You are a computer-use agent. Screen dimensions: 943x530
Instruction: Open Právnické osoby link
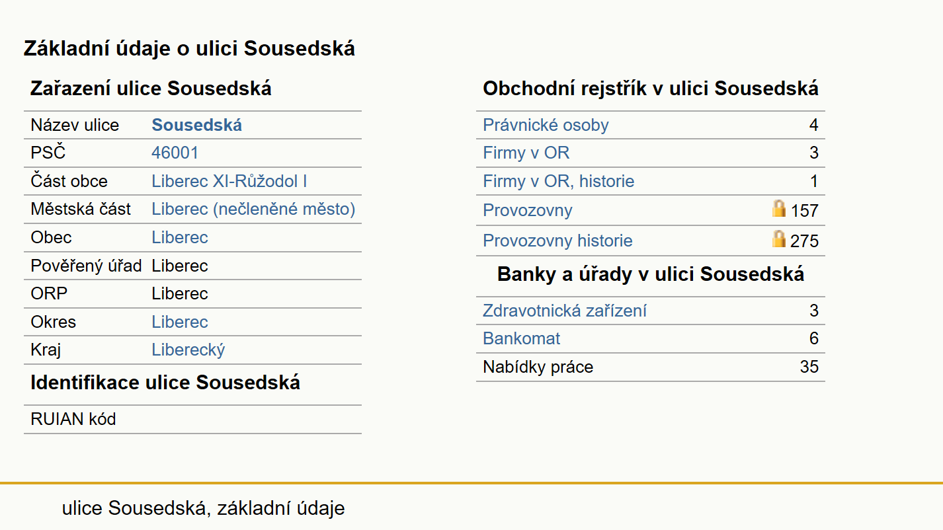pyautogui.click(x=546, y=125)
